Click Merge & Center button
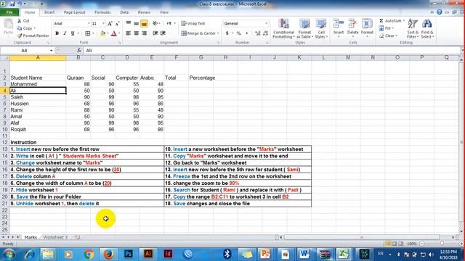465x261 pixels. pyautogui.click(x=198, y=33)
